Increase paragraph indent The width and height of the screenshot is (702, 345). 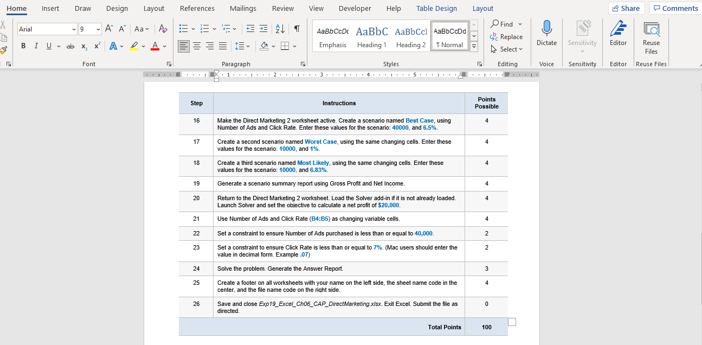click(263, 29)
